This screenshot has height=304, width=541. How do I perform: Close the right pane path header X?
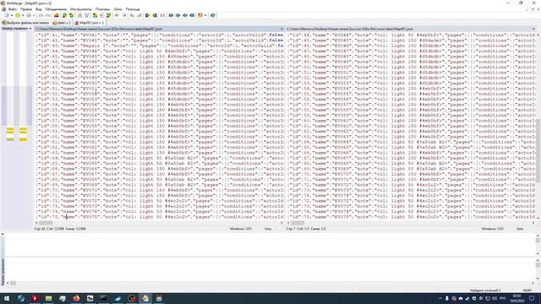tap(533, 29)
